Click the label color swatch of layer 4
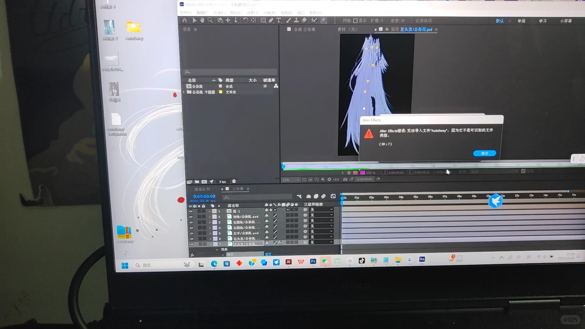 pos(215,228)
